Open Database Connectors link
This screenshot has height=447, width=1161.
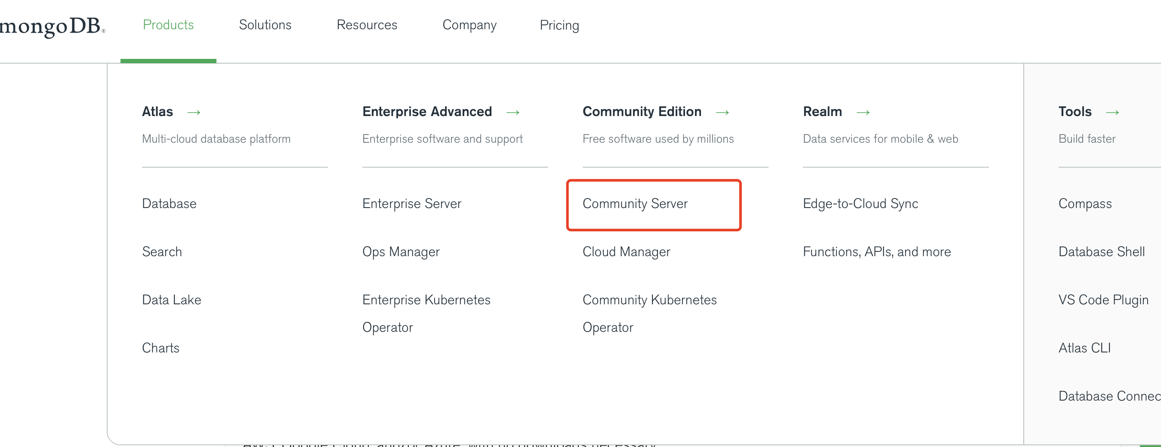point(1109,396)
